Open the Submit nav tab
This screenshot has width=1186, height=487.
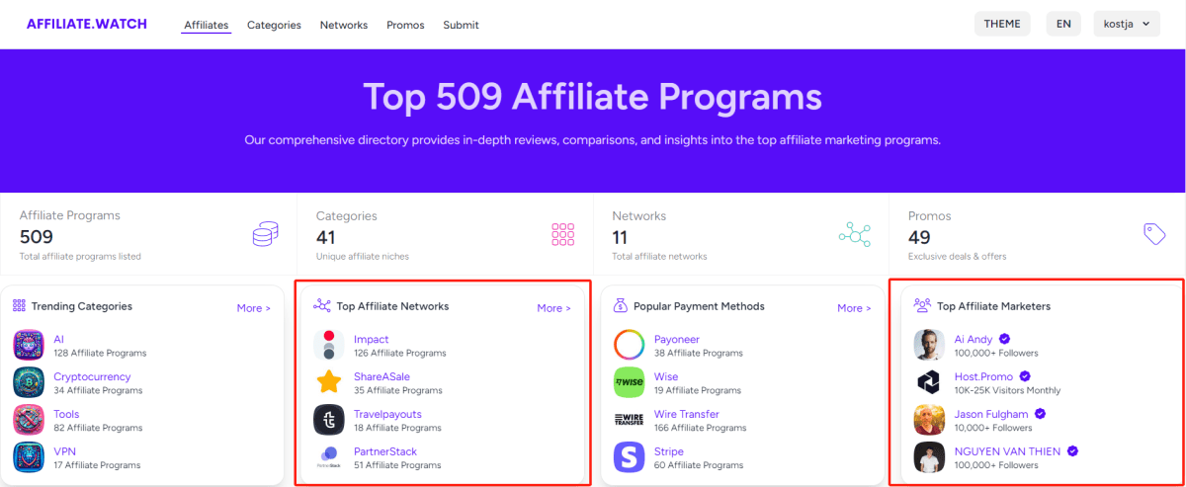(461, 25)
